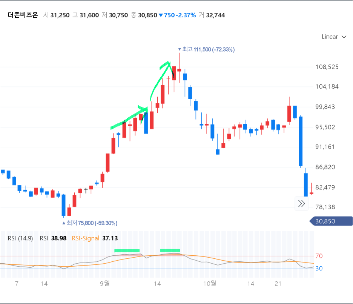Image resolution: width=353 pixels, height=304 pixels.
Task: Select the 30,850 current price tag
Action: click(331, 221)
